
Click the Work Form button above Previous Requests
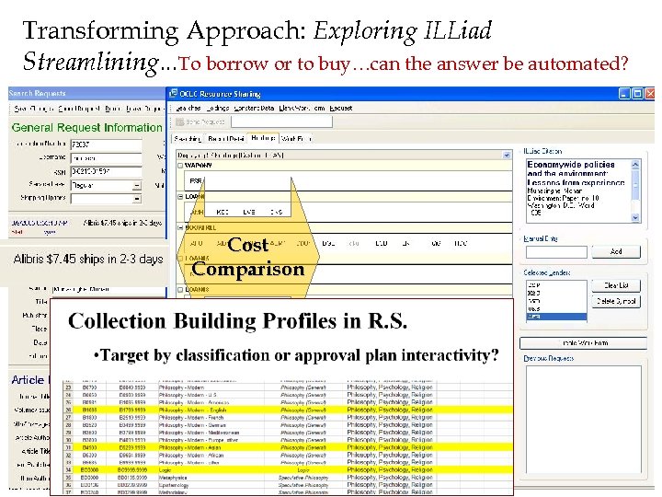pyautogui.click(x=583, y=342)
